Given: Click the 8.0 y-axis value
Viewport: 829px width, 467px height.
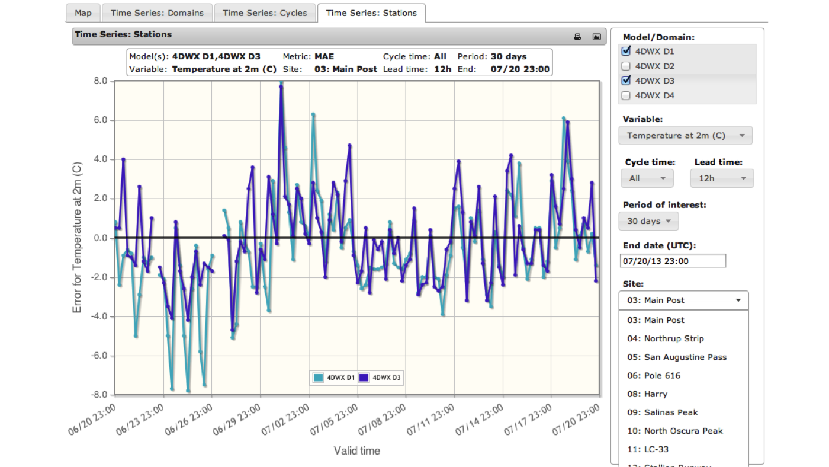Looking at the screenshot, I should coord(99,81).
